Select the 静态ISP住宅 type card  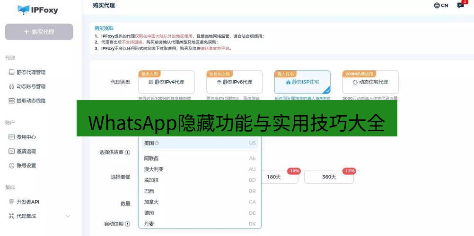(x=302, y=82)
